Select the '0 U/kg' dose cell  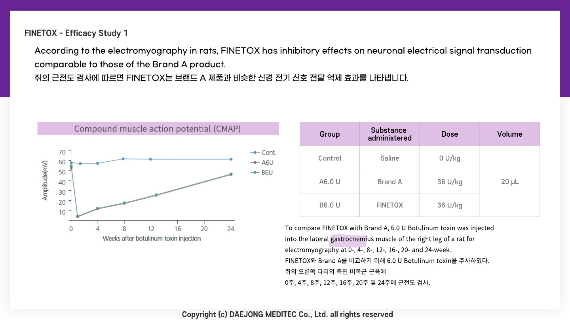click(x=450, y=158)
